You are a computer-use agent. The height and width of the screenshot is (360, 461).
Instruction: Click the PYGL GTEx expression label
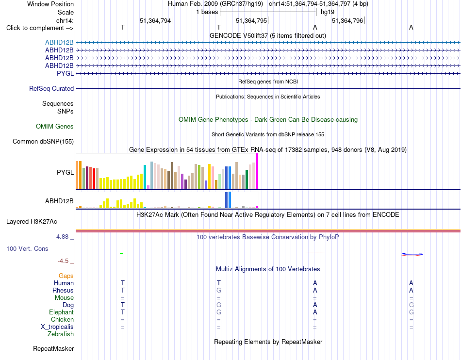[x=65, y=172]
